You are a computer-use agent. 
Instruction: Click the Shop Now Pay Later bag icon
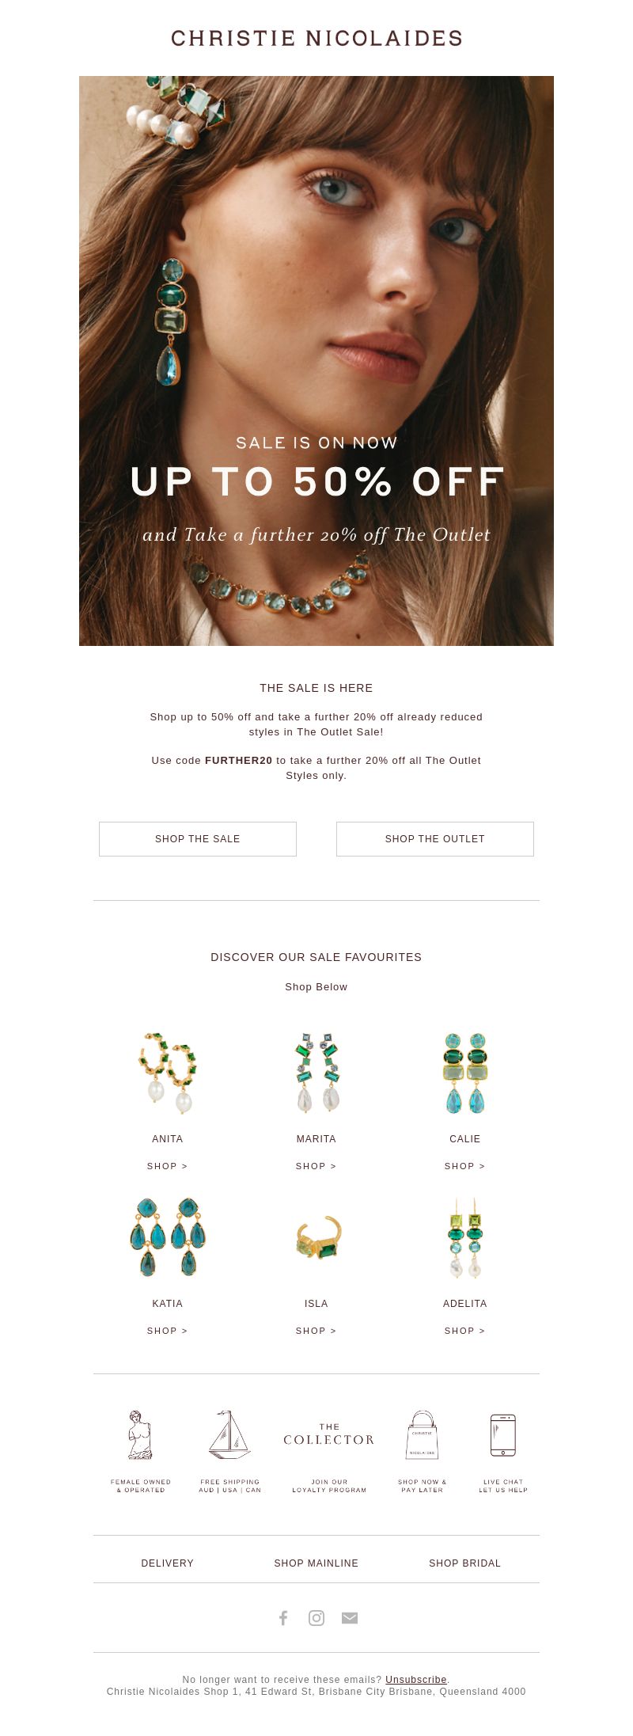click(422, 1434)
